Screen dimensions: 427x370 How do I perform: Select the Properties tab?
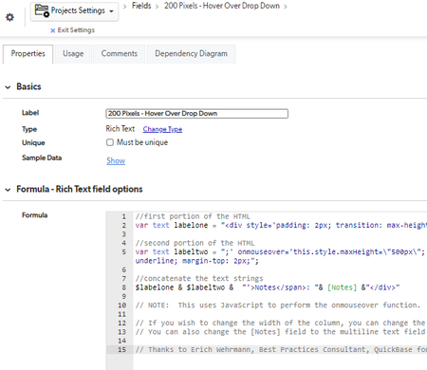[28, 54]
